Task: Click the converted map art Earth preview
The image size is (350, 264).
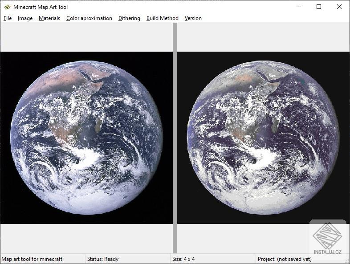Action: [x=264, y=138]
